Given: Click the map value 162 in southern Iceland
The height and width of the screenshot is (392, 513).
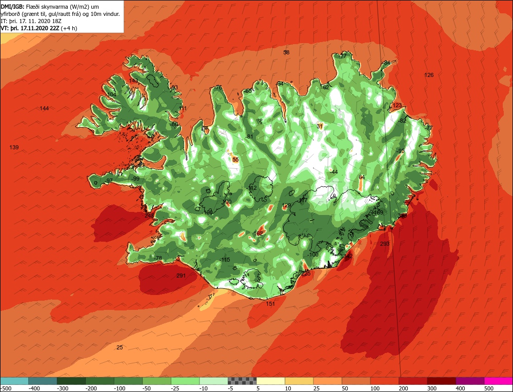Looking at the screenshot, I should point(259,233).
